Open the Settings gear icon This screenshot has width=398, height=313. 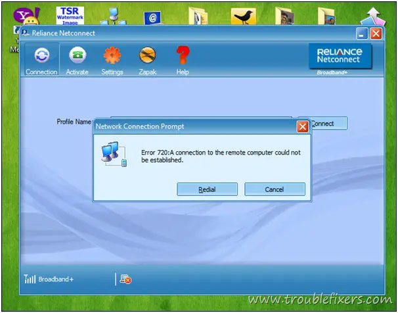112,55
